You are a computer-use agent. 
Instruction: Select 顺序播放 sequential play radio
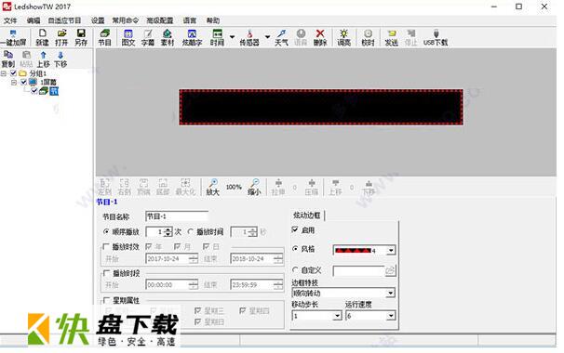click(x=106, y=232)
